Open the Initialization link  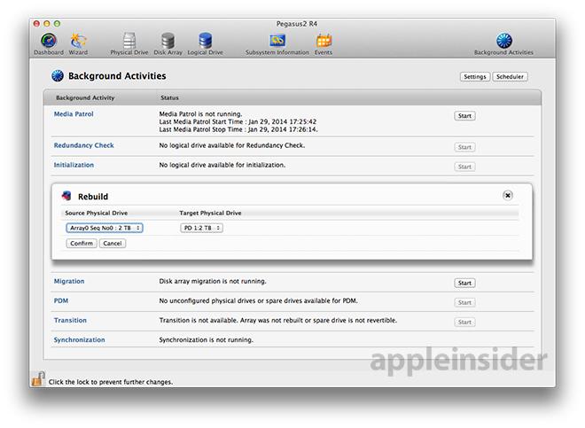[x=74, y=165]
